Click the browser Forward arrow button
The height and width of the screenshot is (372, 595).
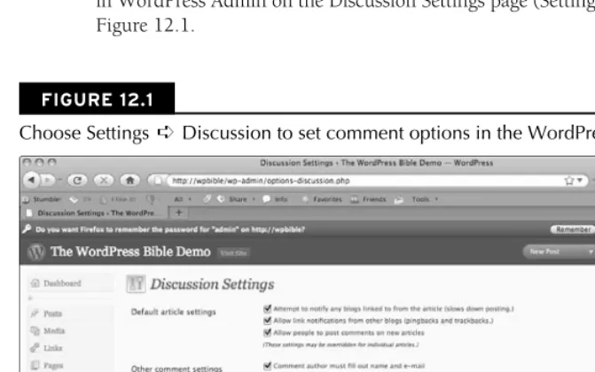pyautogui.click(x=48, y=180)
